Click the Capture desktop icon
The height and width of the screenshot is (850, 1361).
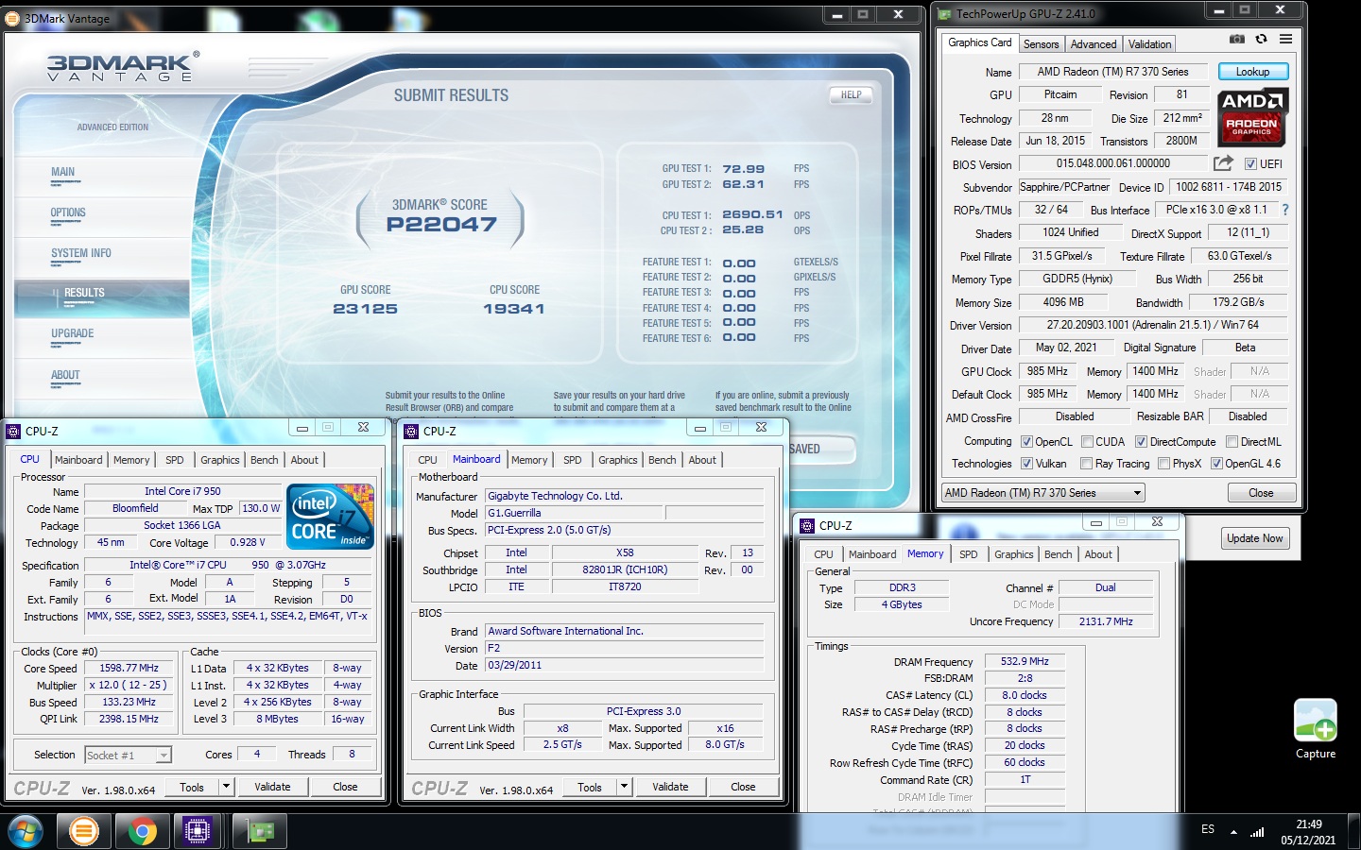tap(1316, 728)
